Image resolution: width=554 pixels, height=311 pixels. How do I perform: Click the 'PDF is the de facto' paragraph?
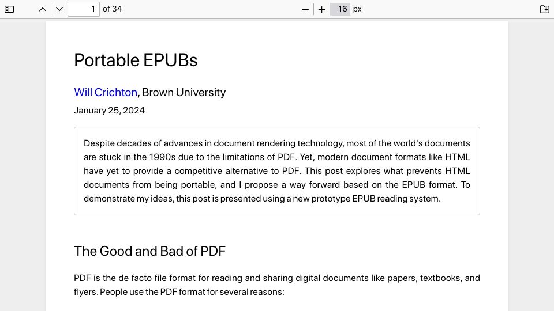[x=277, y=285]
